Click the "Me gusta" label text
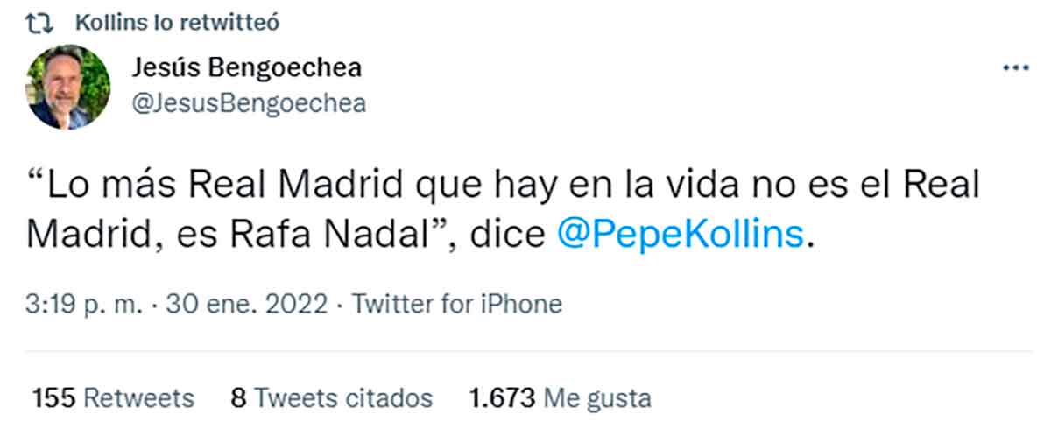Image resolution: width=1051 pixels, height=443 pixels. [597, 398]
